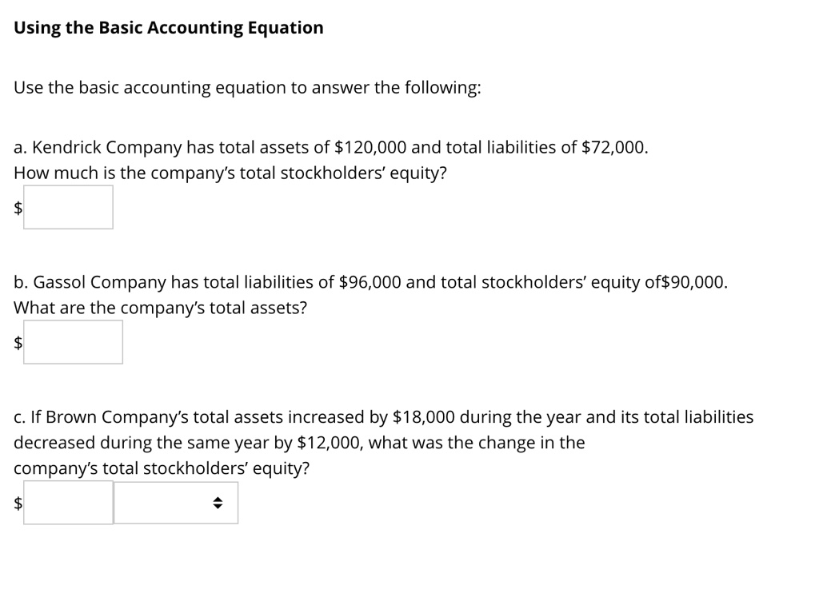Click the Gassol total assets answer field
819x609 pixels.
73,342
